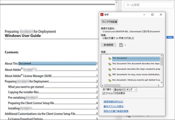Open 'About This Document' contents entry

(x=51, y=64)
